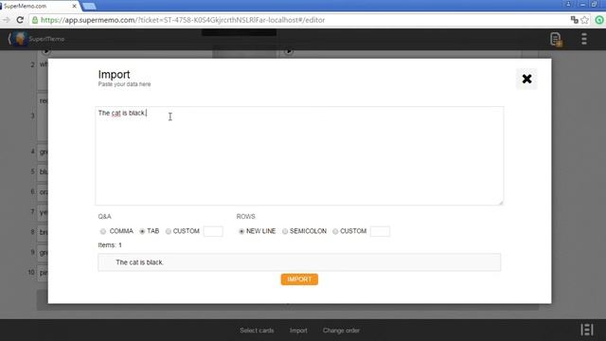Open a new browser tab

coord(89,7)
